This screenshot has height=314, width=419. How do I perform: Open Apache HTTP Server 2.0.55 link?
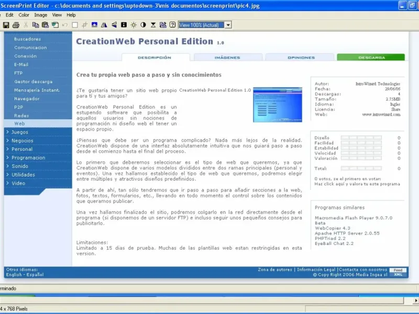pyautogui.click(x=347, y=233)
